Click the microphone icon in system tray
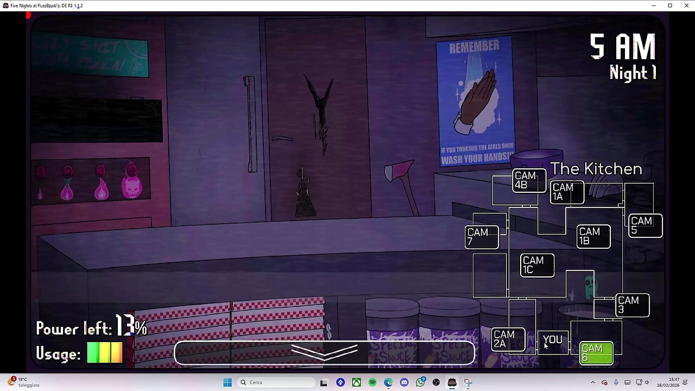Viewport: 695px width, 391px height. [x=616, y=382]
